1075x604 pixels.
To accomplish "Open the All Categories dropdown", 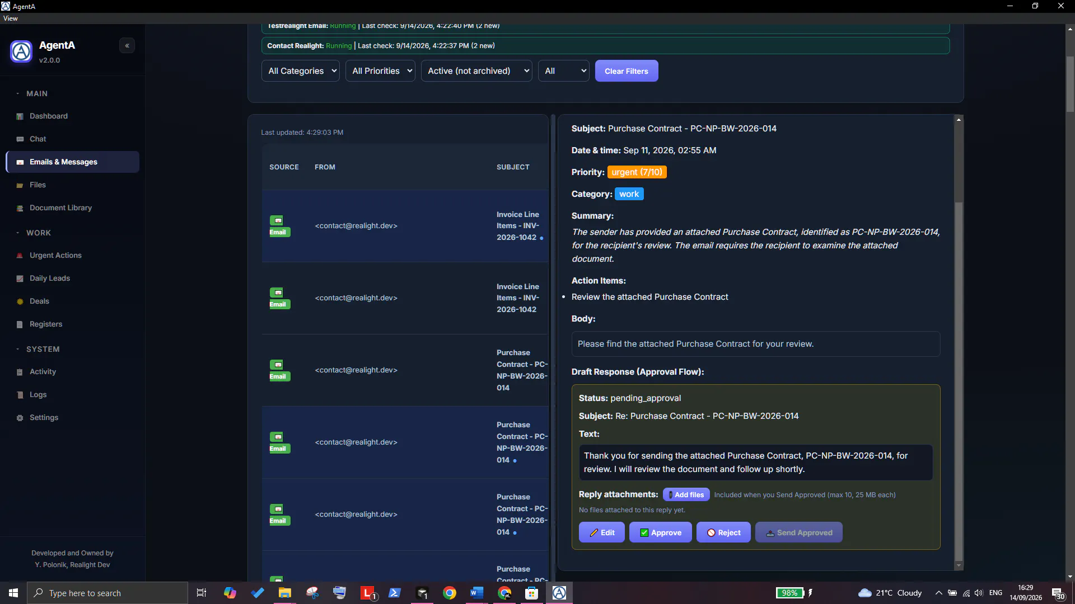I will (x=301, y=71).
